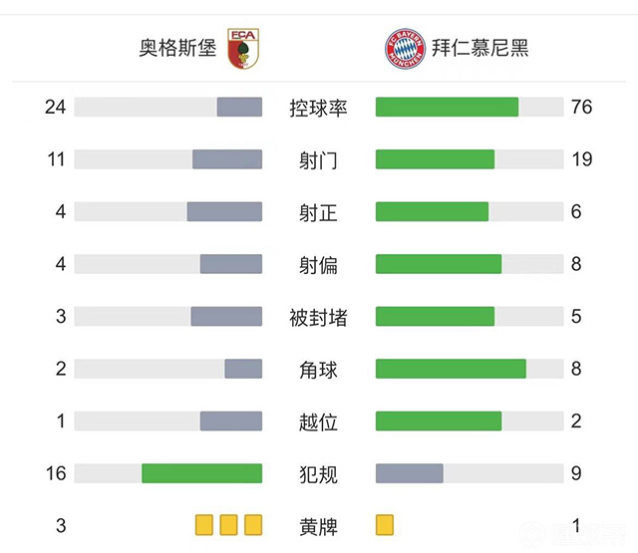Click the 射门 stat label

click(x=318, y=159)
